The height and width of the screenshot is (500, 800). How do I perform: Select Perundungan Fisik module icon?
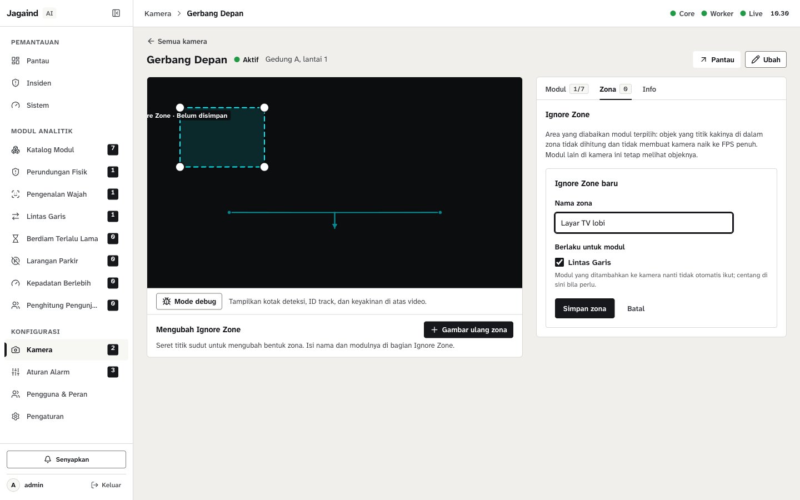pos(16,172)
